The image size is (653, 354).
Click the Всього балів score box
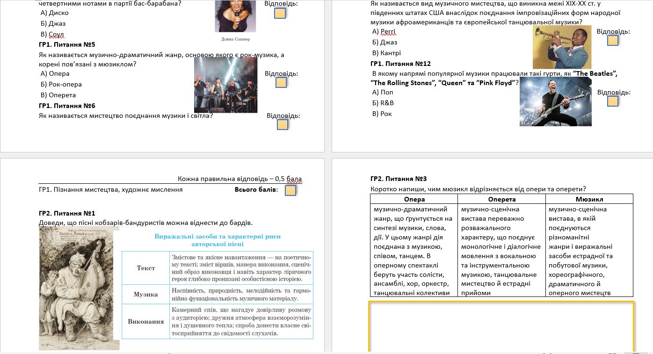[x=290, y=190]
